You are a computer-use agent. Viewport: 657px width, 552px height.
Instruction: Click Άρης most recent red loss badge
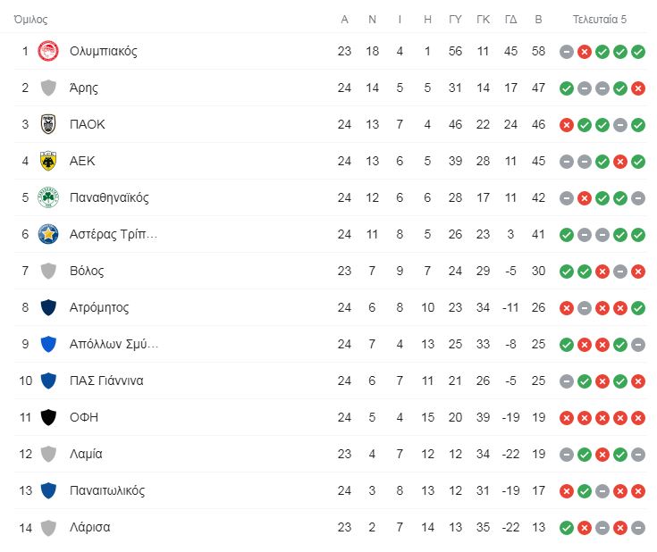(x=637, y=88)
